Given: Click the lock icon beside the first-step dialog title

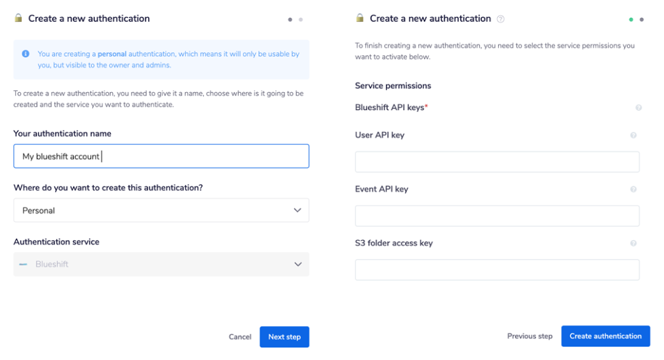Looking at the screenshot, I should pos(19,19).
